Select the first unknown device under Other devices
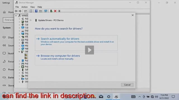179x100 pixels. pyautogui.click(x=26, y=55)
